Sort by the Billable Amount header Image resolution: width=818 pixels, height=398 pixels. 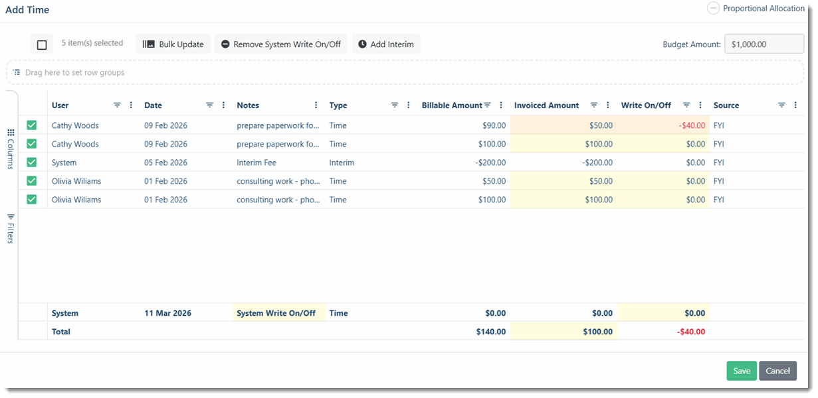452,105
